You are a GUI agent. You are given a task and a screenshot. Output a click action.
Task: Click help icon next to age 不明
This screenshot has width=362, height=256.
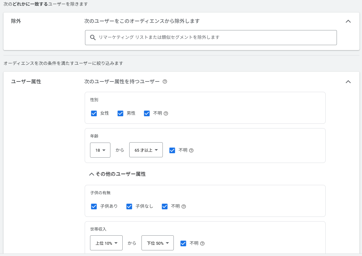tap(191, 150)
